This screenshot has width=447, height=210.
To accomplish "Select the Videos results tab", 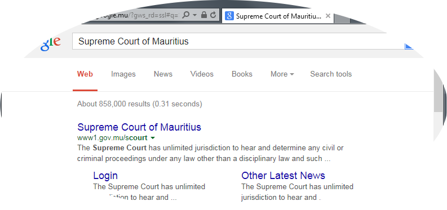I will 202,74.
